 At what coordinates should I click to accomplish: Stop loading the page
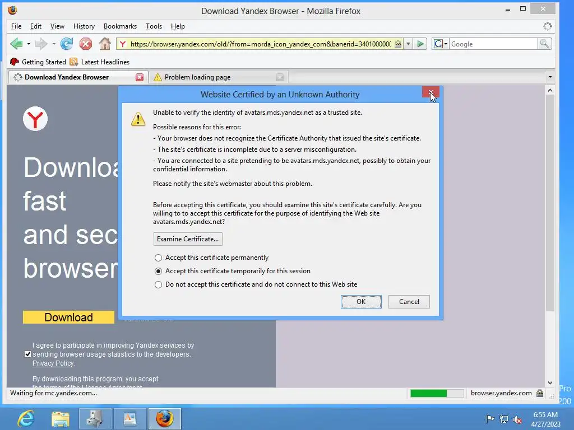pos(86,44)
